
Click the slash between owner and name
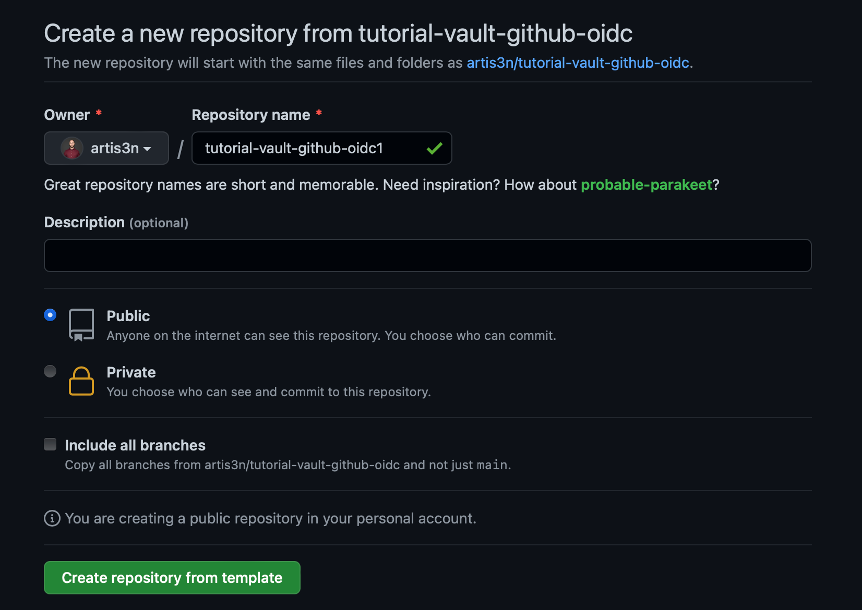pyautogui.click(x=179, y=149)
